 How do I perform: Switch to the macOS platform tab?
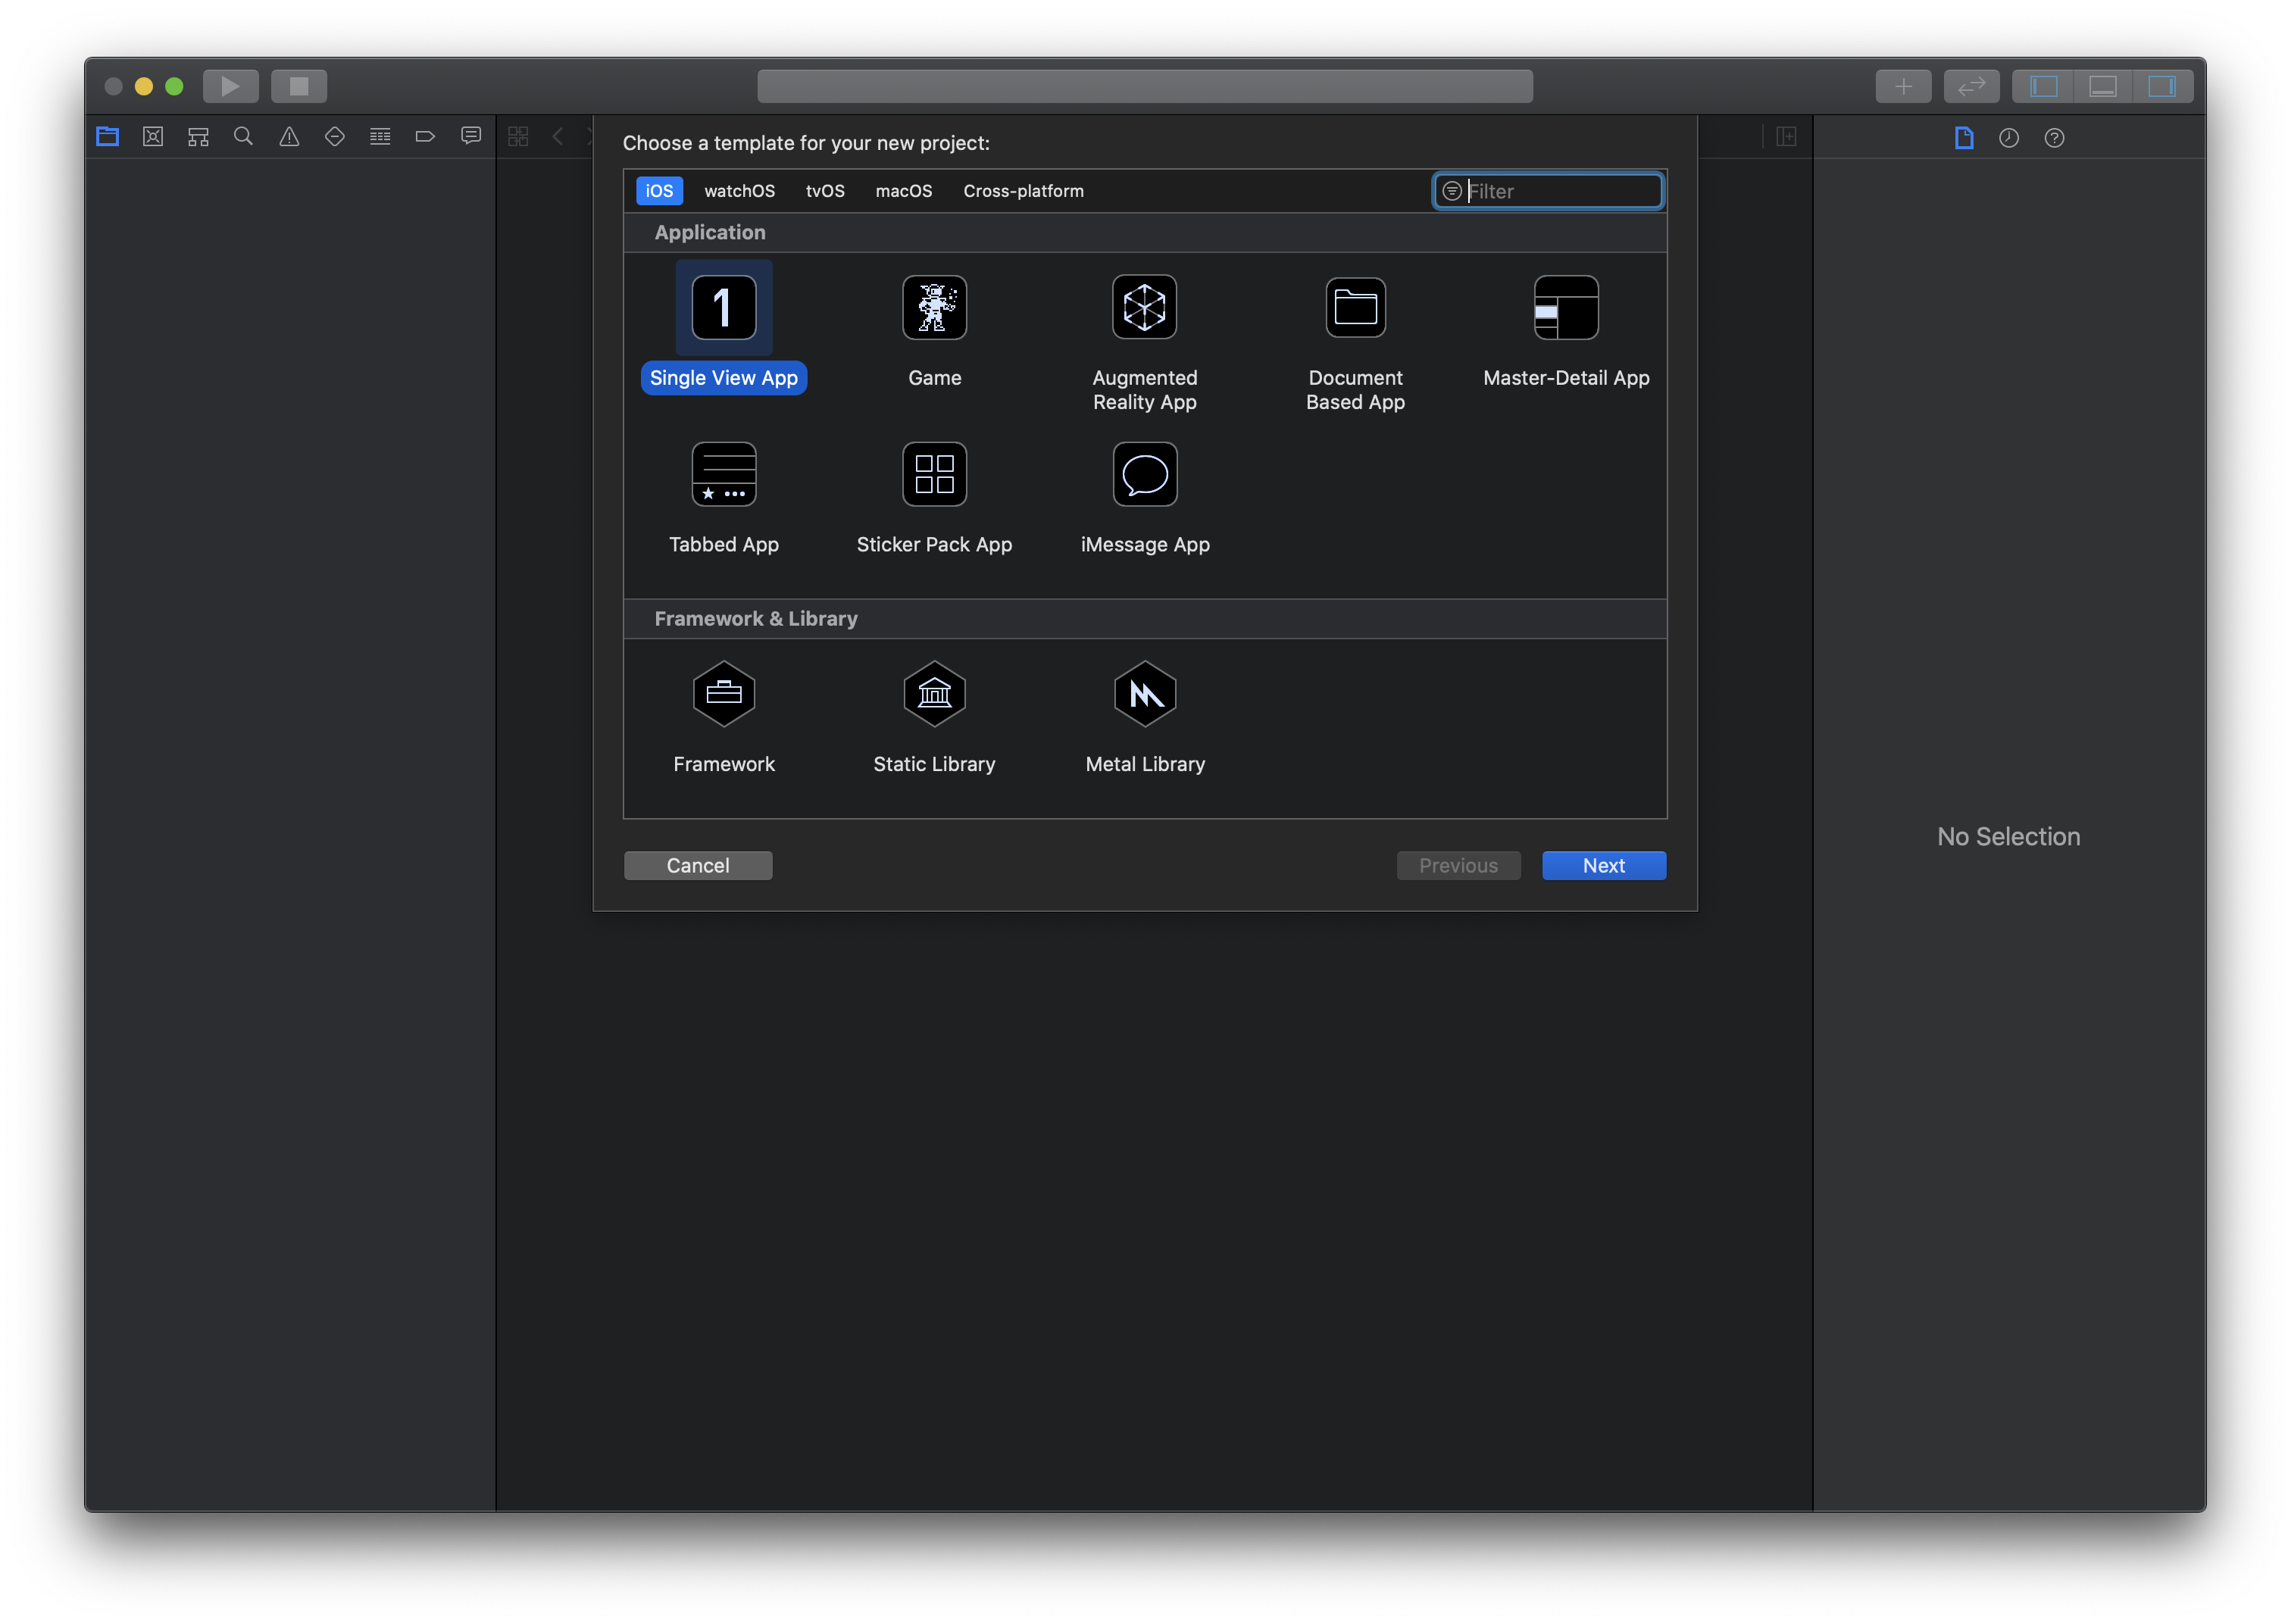tap(903, 191)
